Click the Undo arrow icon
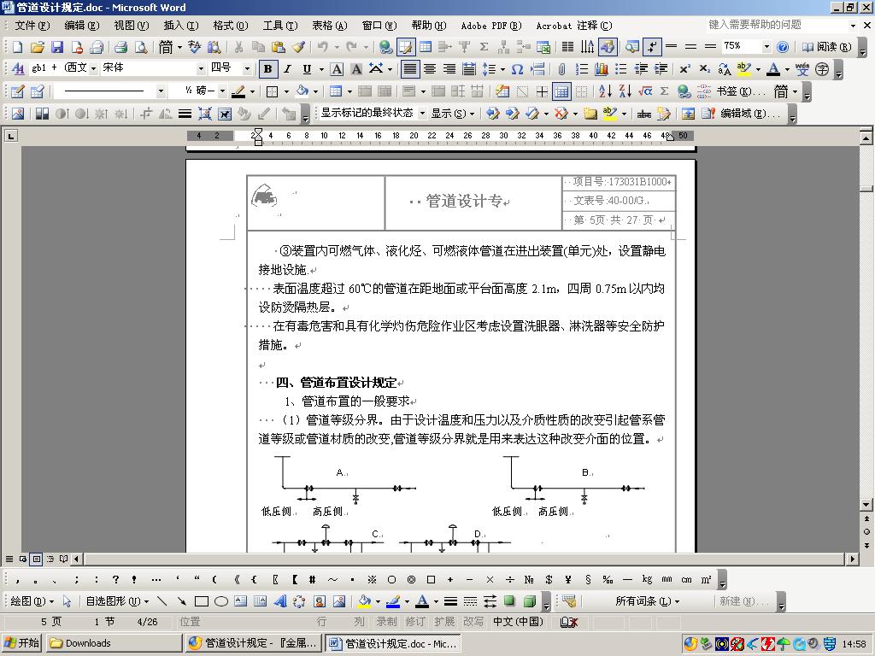This screenshot has height=656, width=875. click(322, 48)
